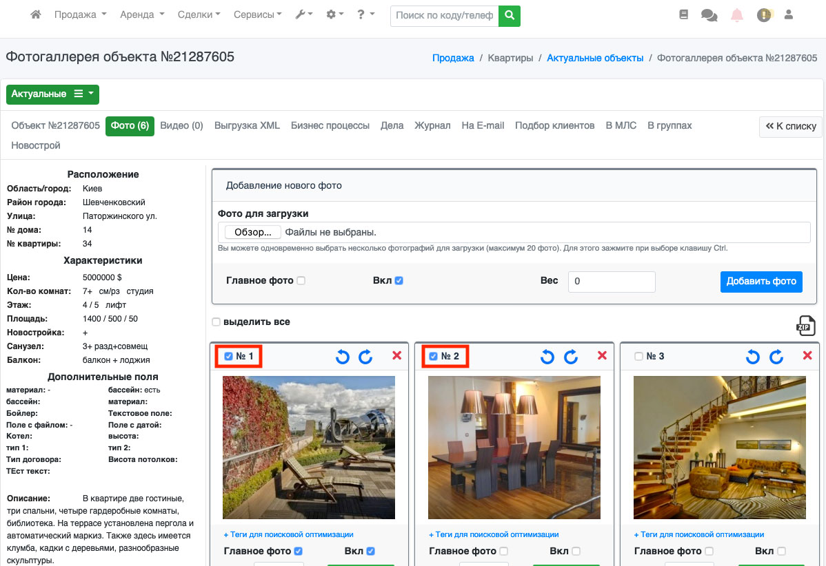Click the green search magnifier button
The height and width of the screenshot is (566, 826).
point(510,15)
